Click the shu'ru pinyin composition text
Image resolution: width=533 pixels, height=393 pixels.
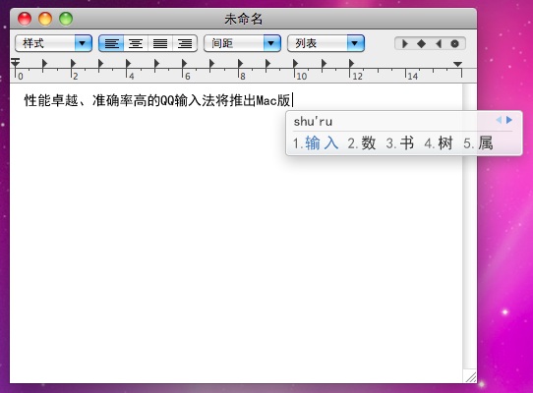313,122
